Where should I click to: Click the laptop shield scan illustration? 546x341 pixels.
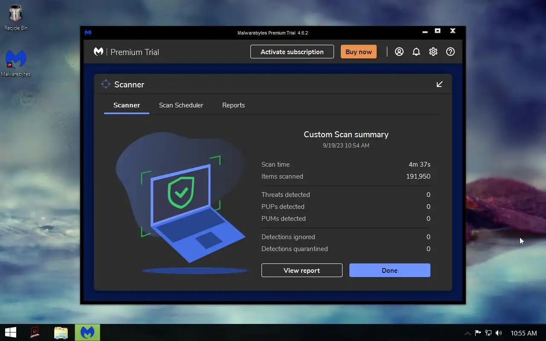(182, 203)
